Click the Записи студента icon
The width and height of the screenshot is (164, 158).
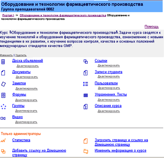point(86,73)
